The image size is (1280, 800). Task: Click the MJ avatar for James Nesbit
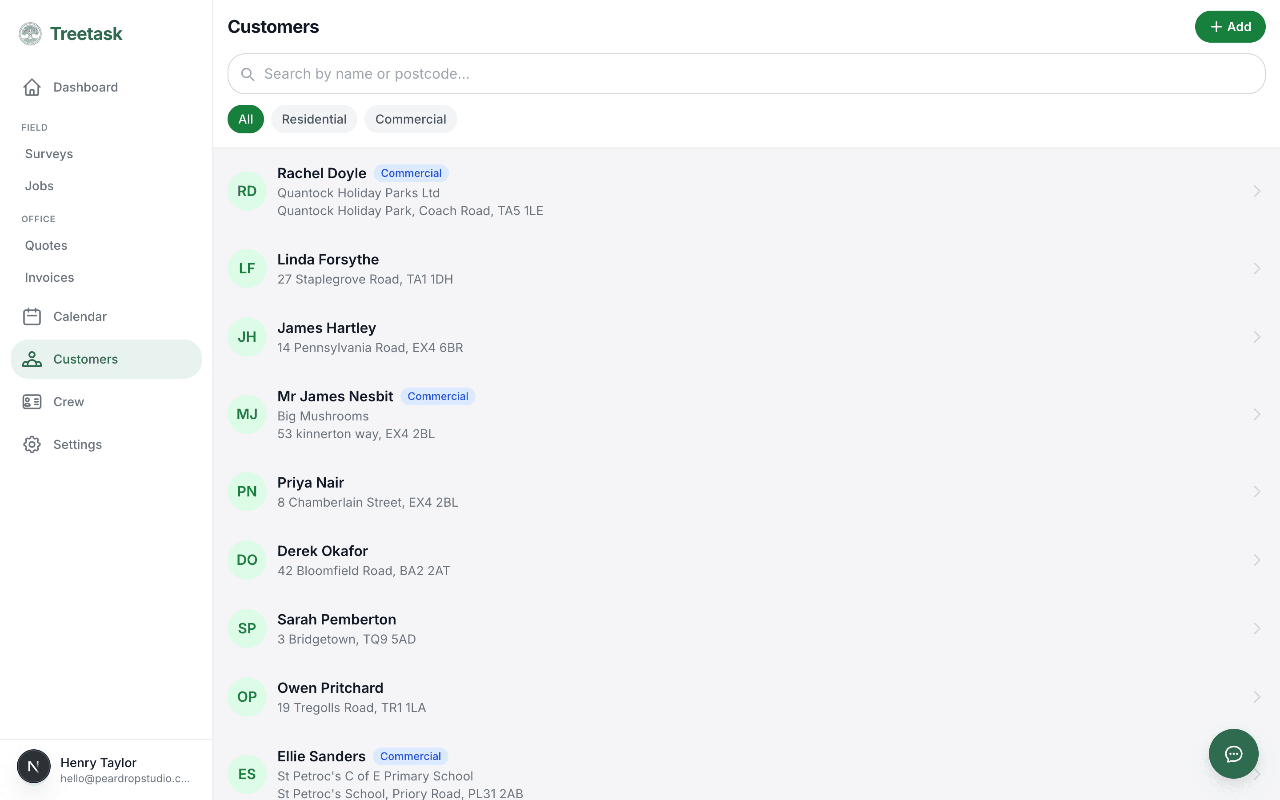247,414
